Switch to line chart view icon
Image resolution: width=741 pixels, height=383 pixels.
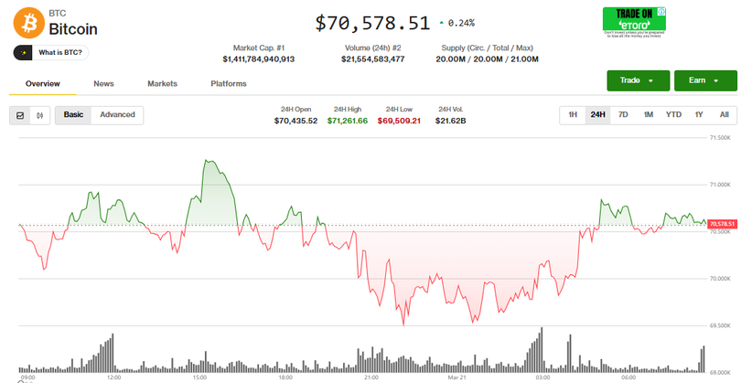click(21, 115)
